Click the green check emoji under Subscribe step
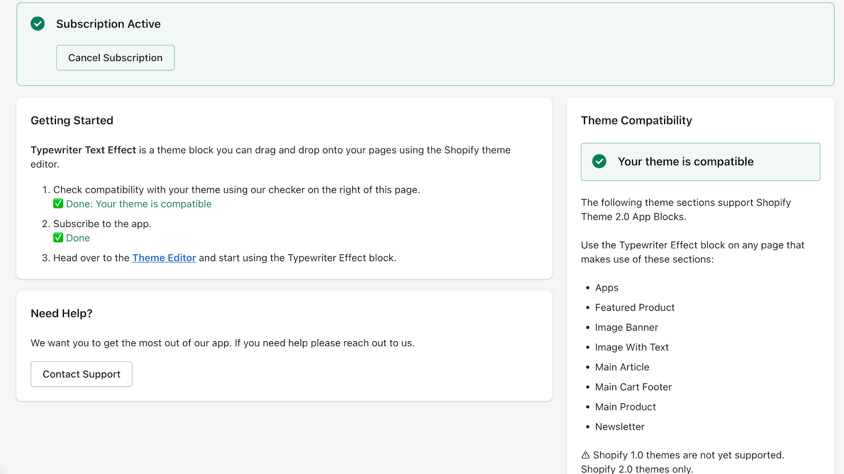844x474 pixels. 58,238
